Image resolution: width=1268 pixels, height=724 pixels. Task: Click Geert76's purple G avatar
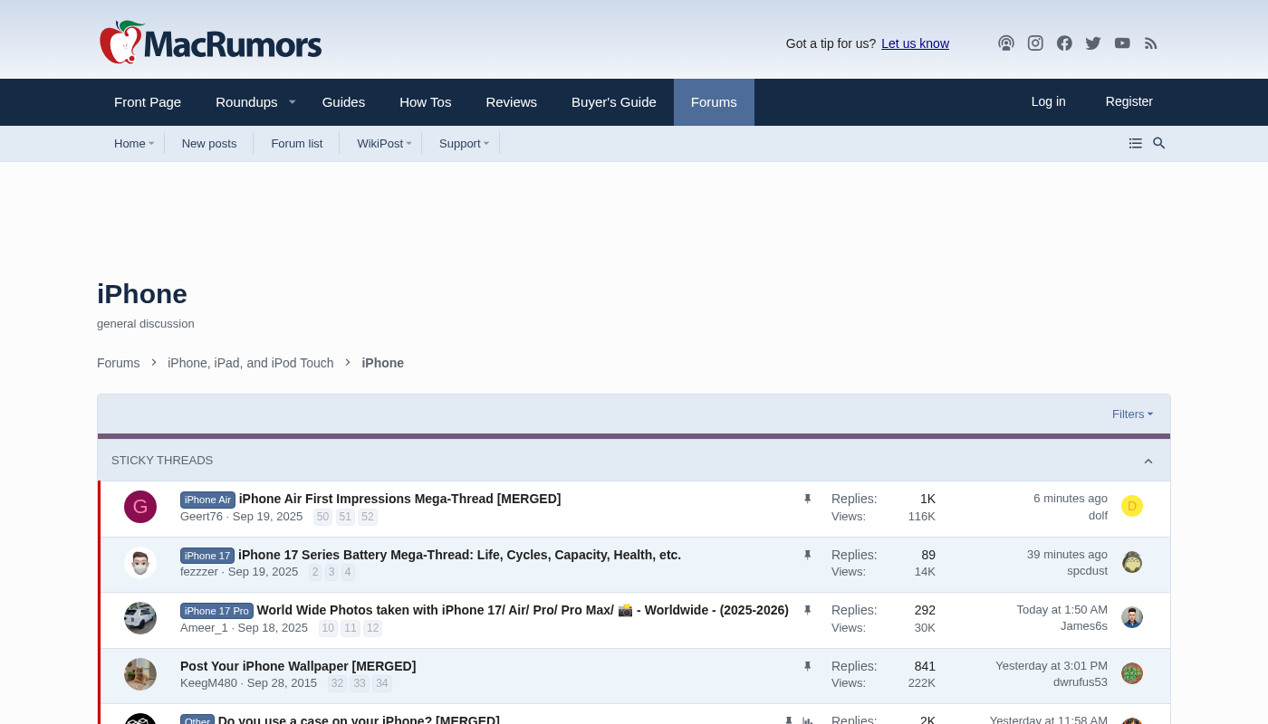[x=140, y=507]
